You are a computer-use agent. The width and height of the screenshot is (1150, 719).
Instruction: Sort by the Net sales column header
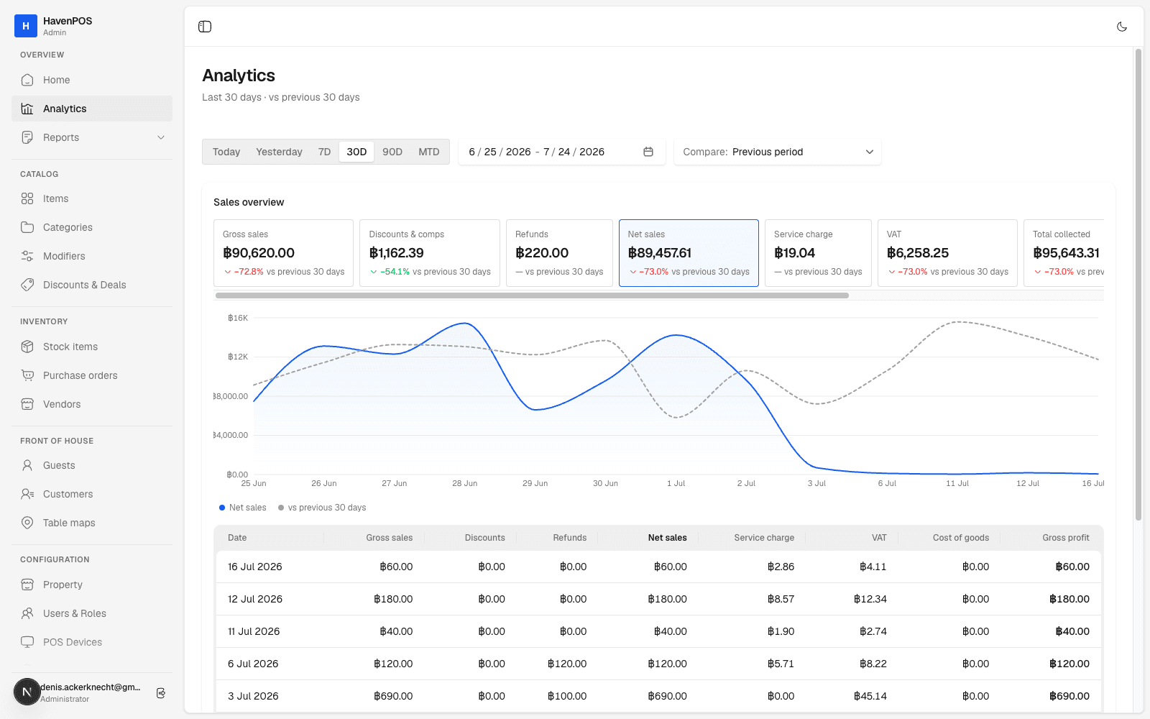tap(668, 538)
